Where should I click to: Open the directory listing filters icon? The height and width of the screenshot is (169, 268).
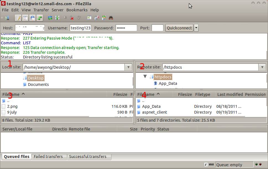(x=89, y=18)
